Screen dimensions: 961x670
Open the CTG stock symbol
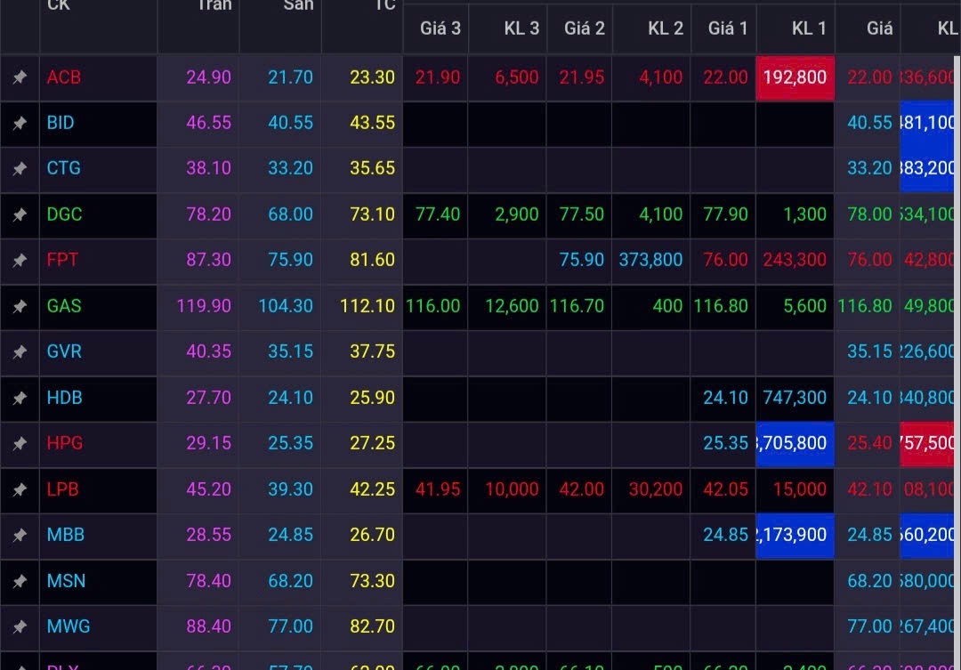tap(64, 168)
